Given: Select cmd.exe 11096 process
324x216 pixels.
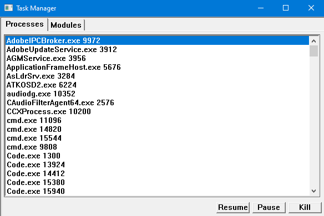Looking at the screenshot, I should tap(157, 121).
